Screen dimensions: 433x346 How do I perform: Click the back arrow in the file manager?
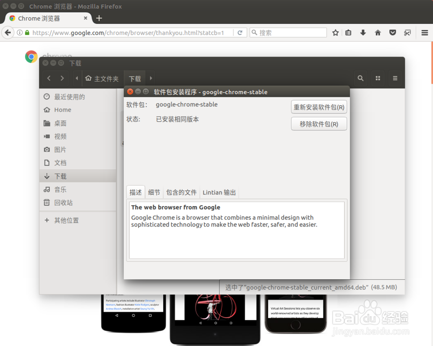tap(49, 78)
